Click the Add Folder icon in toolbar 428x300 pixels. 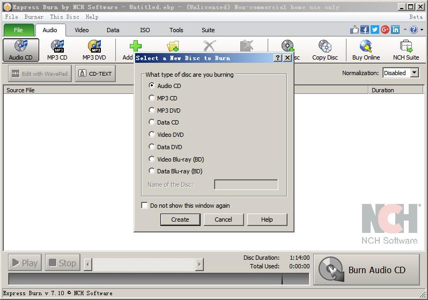pos(173,46)
